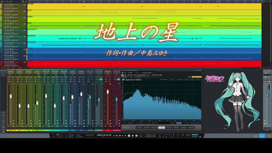
Task: Switch to Waterfall analysis mode
Action: pos(176,128)
